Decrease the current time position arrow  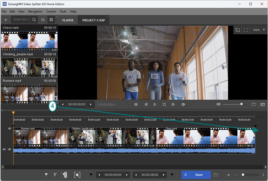point(63,104)
